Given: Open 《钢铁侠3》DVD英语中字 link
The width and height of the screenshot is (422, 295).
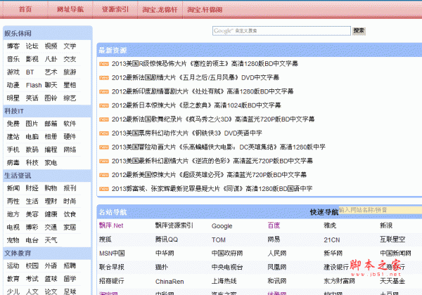Looking at the screenshot, I should [x=187, y=133].
